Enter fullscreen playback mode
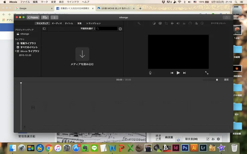Viewport: 247px width, 154px height. 207,73
